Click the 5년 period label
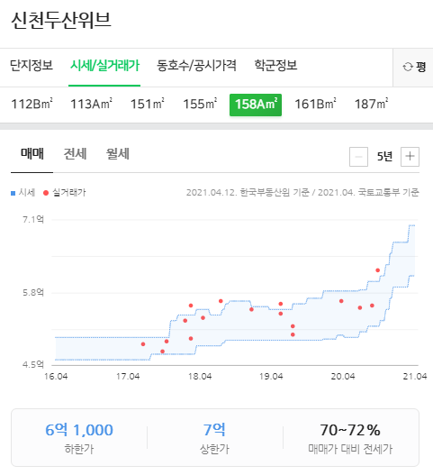 (384, 157)
